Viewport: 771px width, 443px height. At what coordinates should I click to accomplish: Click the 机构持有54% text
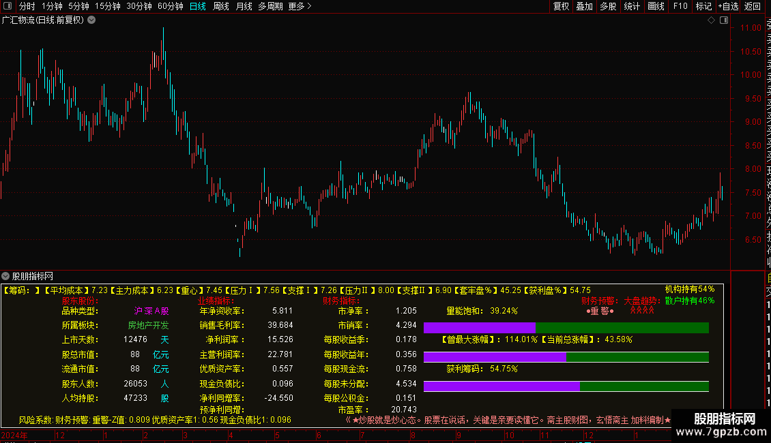[689, 289]
